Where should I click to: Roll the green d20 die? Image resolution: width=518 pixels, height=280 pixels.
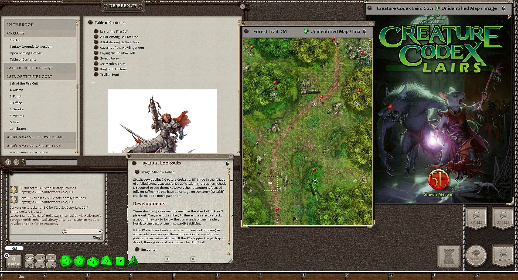66,261
